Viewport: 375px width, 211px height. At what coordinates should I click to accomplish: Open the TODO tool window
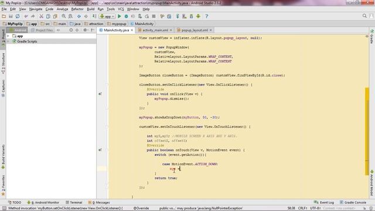click(x=15, y=202)
